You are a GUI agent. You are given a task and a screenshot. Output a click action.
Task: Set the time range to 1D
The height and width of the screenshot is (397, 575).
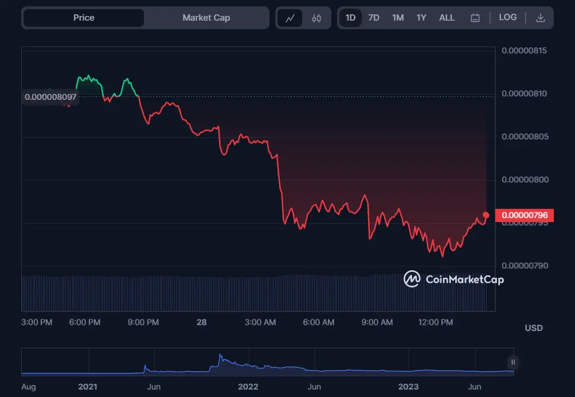tap(350, 18)
